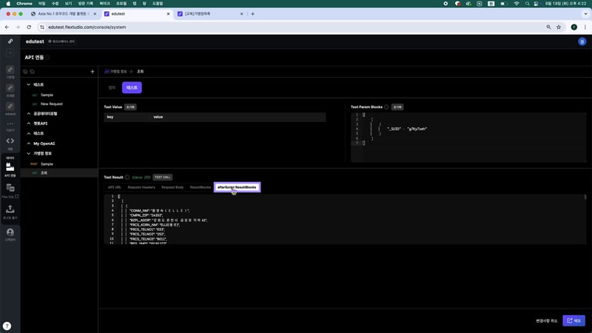Click the user profile avatar at top right
The width and height of the screenshot is (592, 333).
(582, 41)
